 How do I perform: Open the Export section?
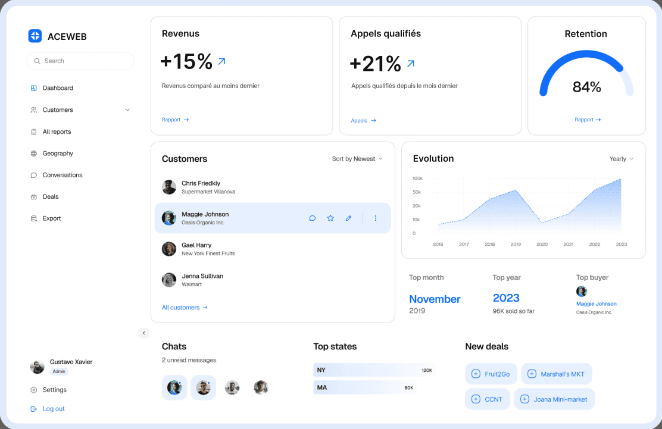tap(52, 218)
